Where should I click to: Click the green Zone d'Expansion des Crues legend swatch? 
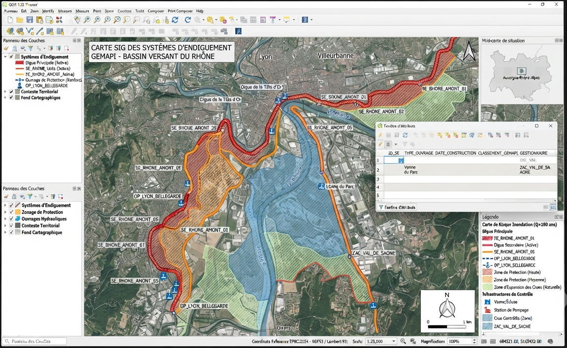click(x=487, y=287)
